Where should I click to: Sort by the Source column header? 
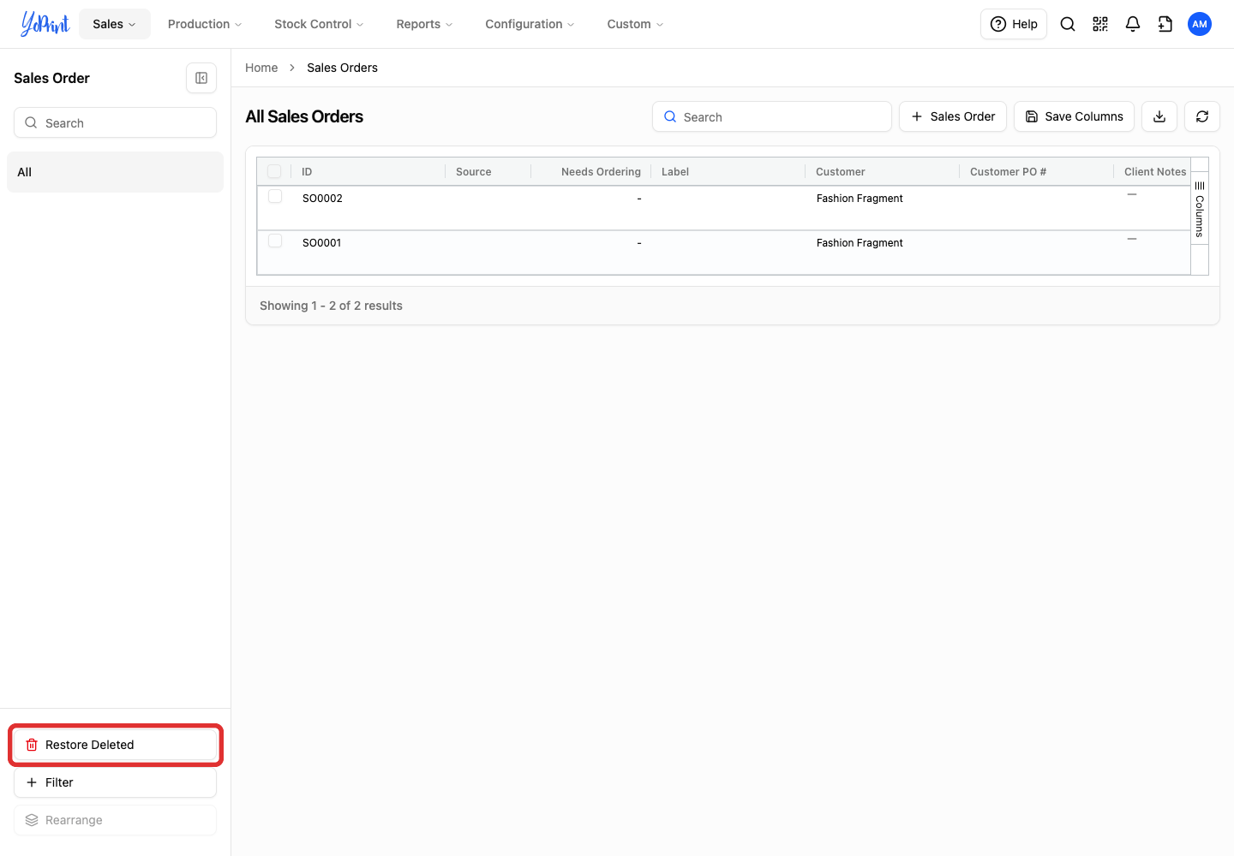click(488, 171)
